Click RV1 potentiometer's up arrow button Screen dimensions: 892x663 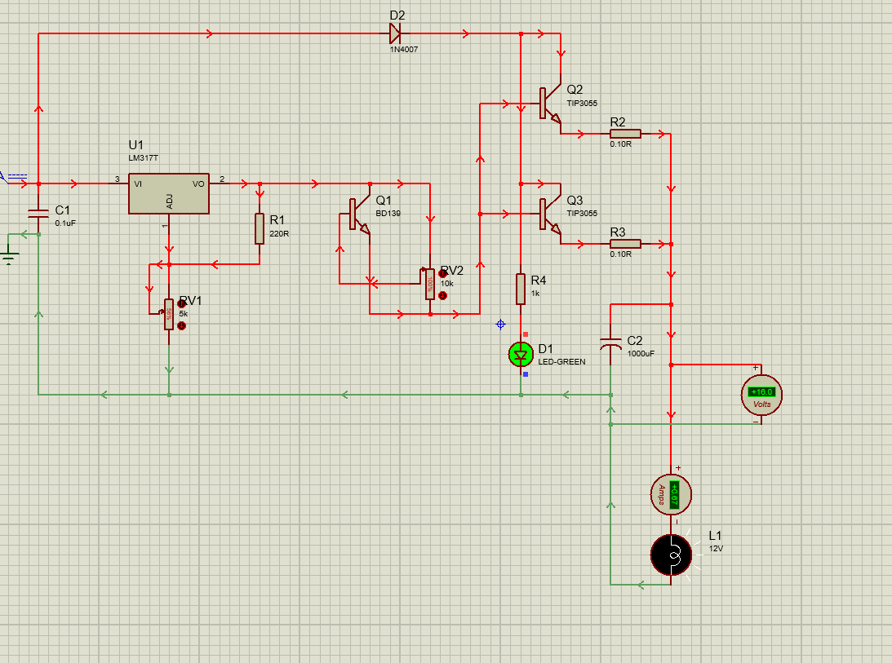coord(181,304)
